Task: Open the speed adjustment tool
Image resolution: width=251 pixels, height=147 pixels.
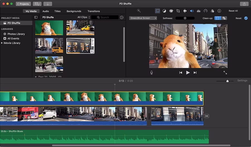Action: click(206, 11)
